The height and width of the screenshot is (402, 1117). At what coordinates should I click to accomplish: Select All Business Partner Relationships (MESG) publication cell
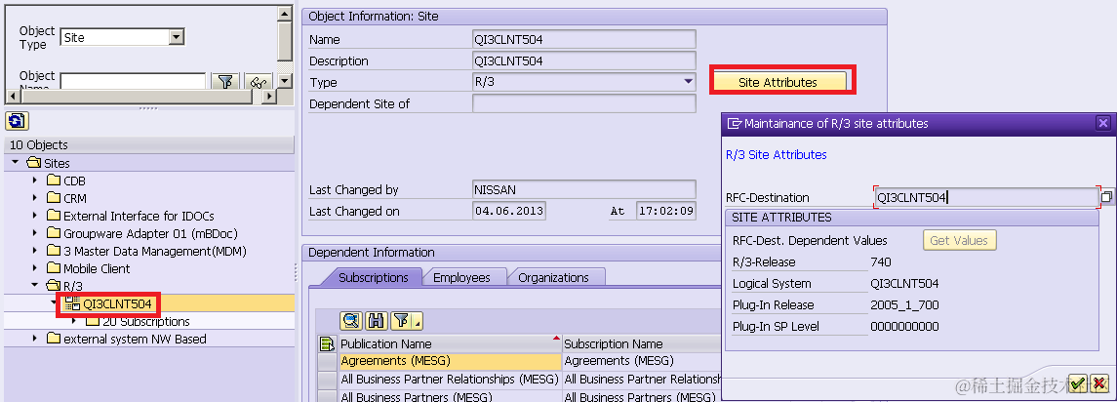click(451, 379)
